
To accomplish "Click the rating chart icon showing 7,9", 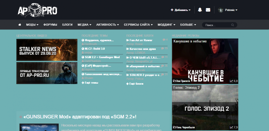I will point(231,127).
